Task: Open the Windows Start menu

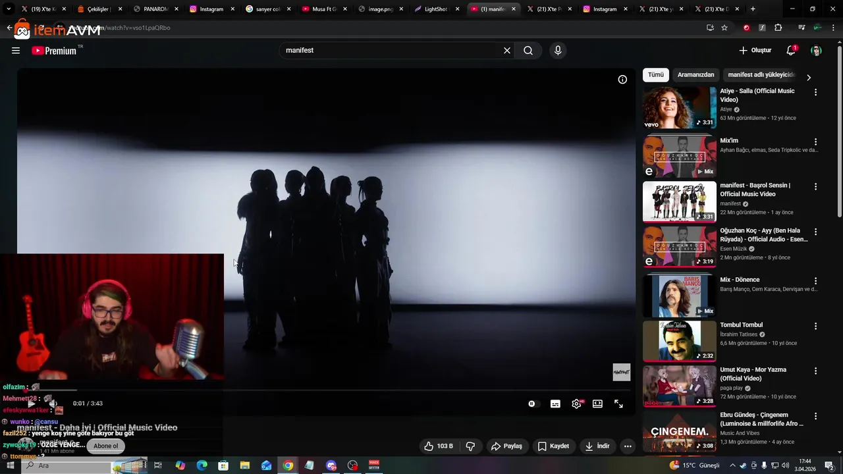Action: pos(10,465)
